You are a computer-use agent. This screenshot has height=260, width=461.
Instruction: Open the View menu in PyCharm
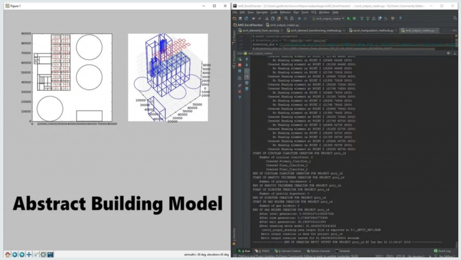tap(250, 12)
